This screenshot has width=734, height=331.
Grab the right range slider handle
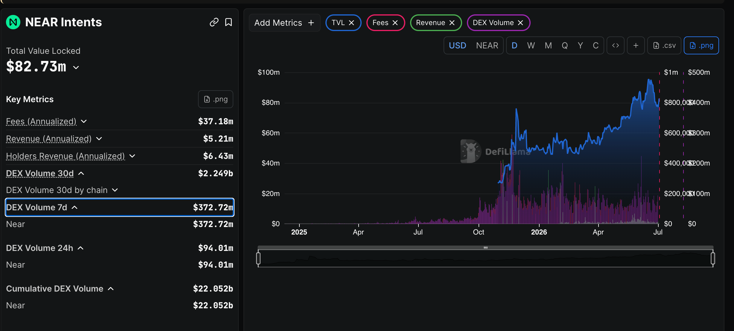pyautogui.click(x=713, y=258)
